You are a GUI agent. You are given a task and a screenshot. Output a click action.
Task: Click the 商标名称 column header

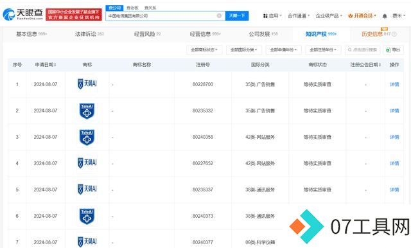coord(142,65)
